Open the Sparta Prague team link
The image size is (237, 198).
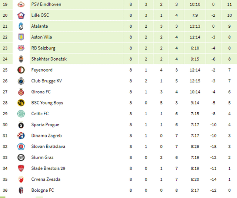click(x=45, y=125)
